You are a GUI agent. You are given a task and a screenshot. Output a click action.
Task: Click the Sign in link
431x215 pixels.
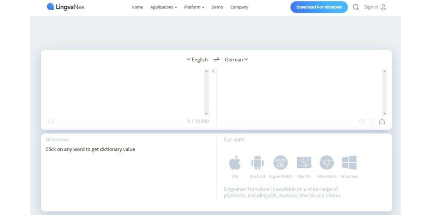371,7
